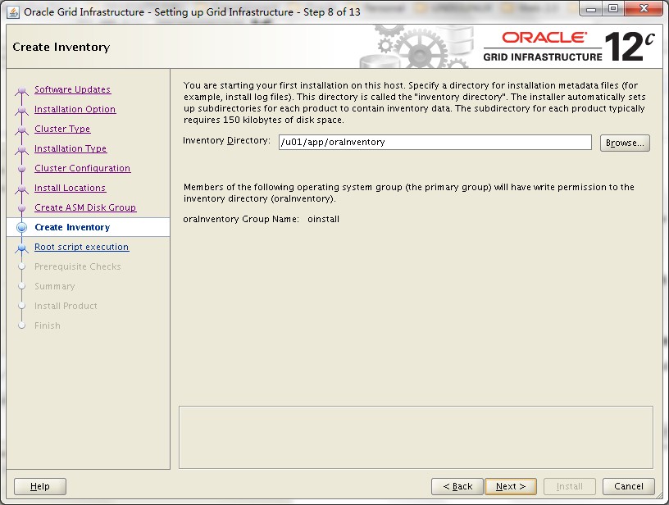
Task: Open the Help button
Action: (x=40, y=486)
